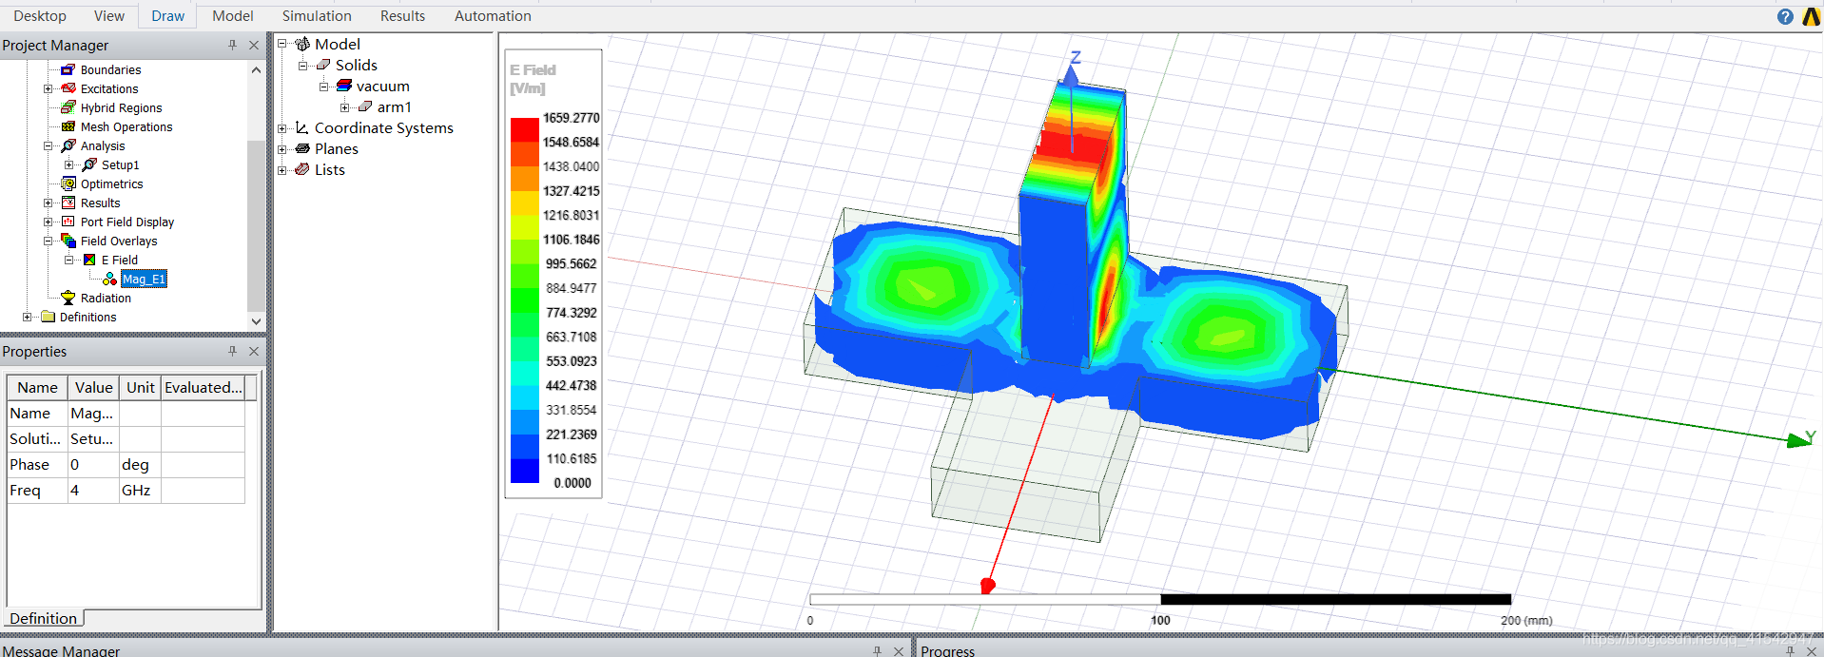Select the Draw ribbon tab

pos(168,16)
